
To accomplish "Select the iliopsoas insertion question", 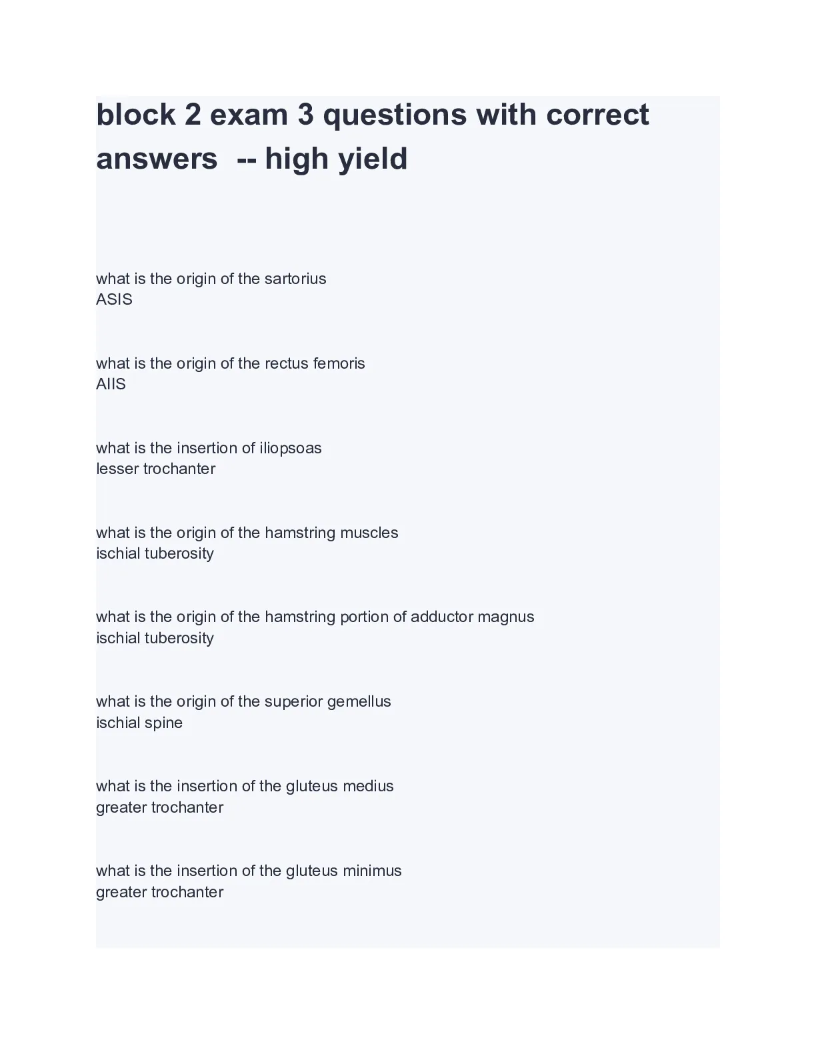I will [x=209, y=448].
